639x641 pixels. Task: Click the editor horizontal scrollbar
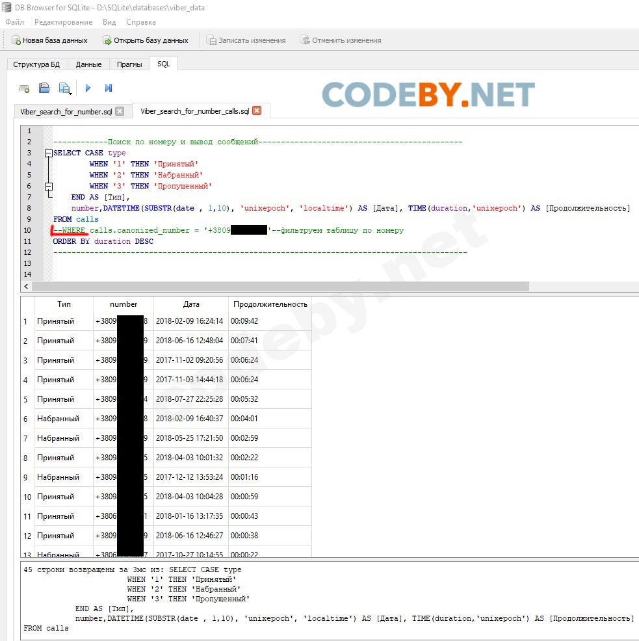280,287
